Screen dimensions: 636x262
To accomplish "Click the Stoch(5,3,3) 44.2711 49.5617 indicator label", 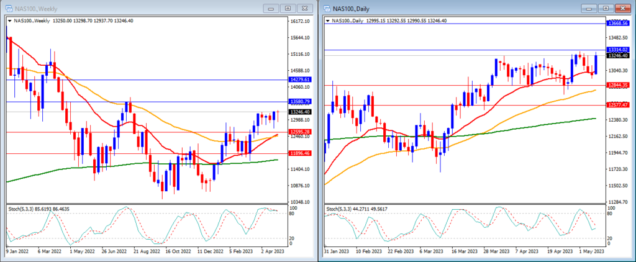I will coord(357,209).
